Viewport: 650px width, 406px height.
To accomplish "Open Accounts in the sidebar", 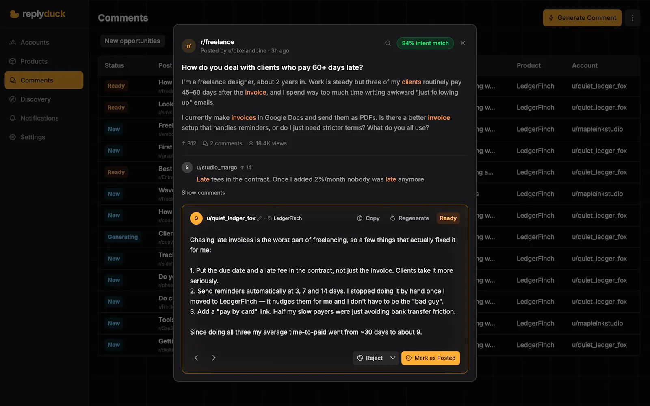I will click(44, 42).
